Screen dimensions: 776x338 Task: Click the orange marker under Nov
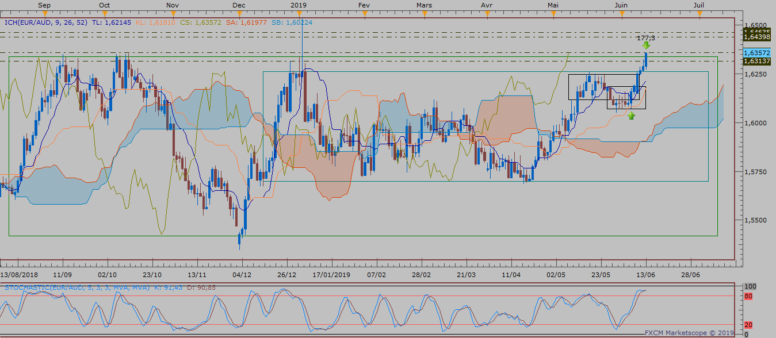tap(174, 13)
